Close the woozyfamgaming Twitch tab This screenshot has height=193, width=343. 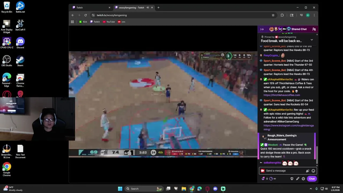point(152,8)
